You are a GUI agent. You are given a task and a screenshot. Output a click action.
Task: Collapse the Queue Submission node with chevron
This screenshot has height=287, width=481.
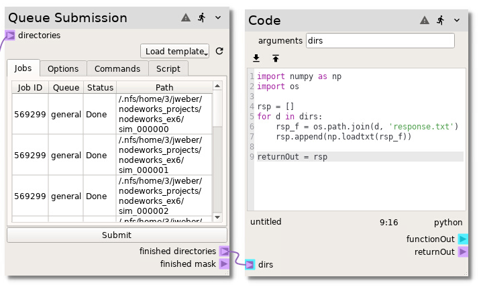click(217, 18)
